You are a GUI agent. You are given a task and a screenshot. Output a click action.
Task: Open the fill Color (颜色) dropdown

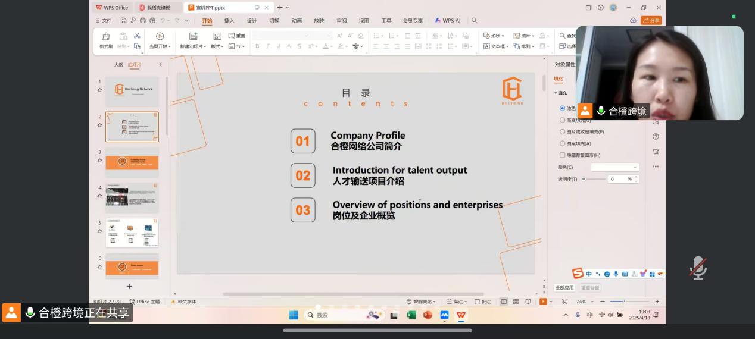[x=614, y=167]
